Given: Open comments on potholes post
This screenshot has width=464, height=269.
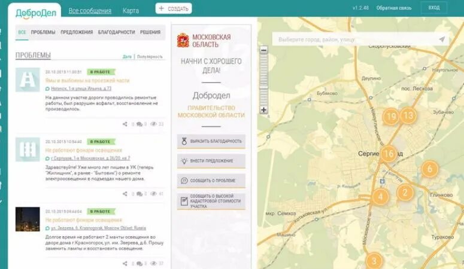Looking at the screenshot, I should point(139,124).
